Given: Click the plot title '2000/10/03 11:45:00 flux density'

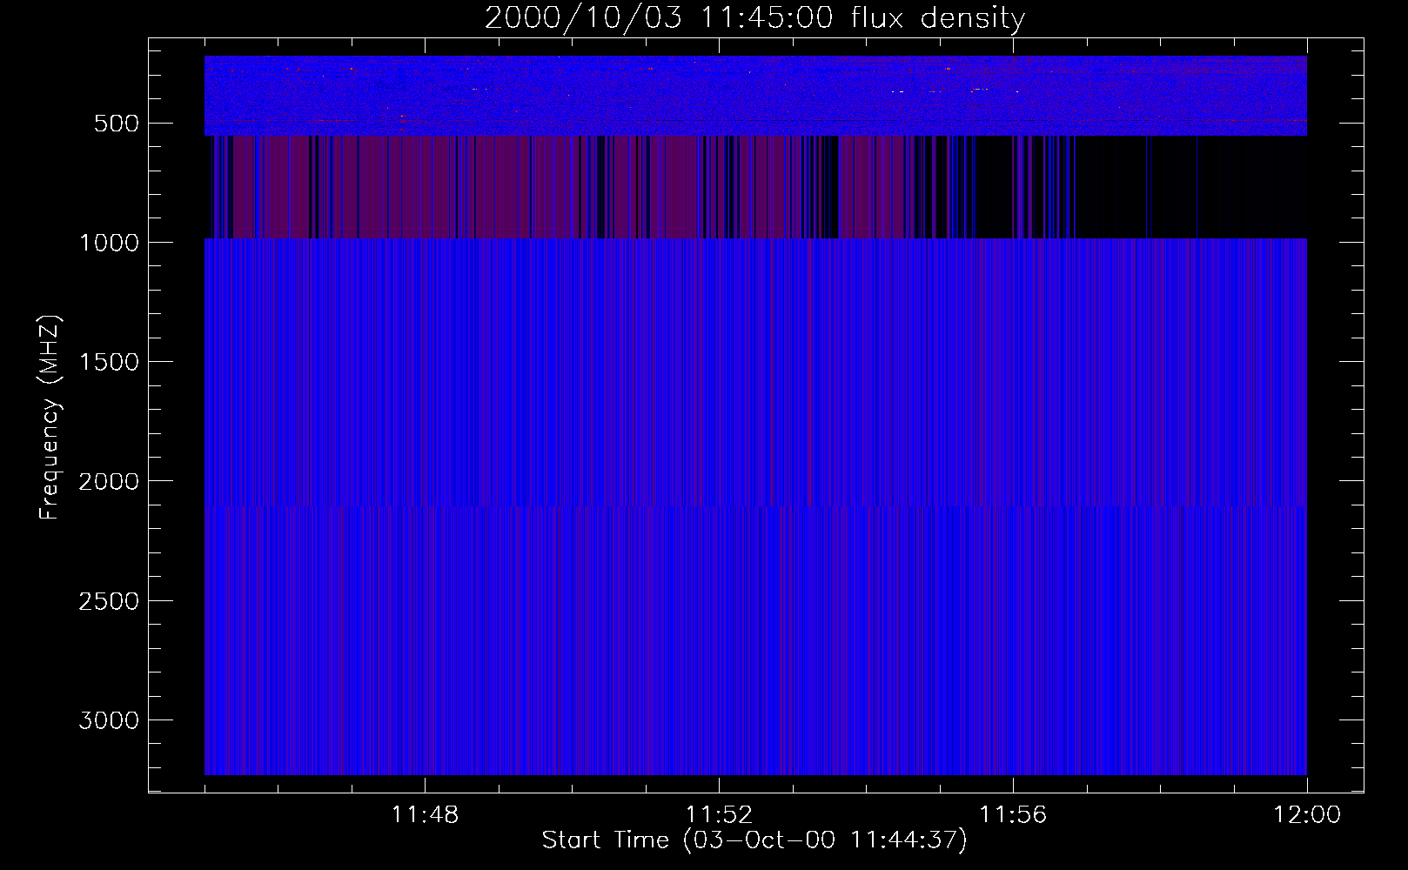Looking at the screenshot, I should [754, 18].
